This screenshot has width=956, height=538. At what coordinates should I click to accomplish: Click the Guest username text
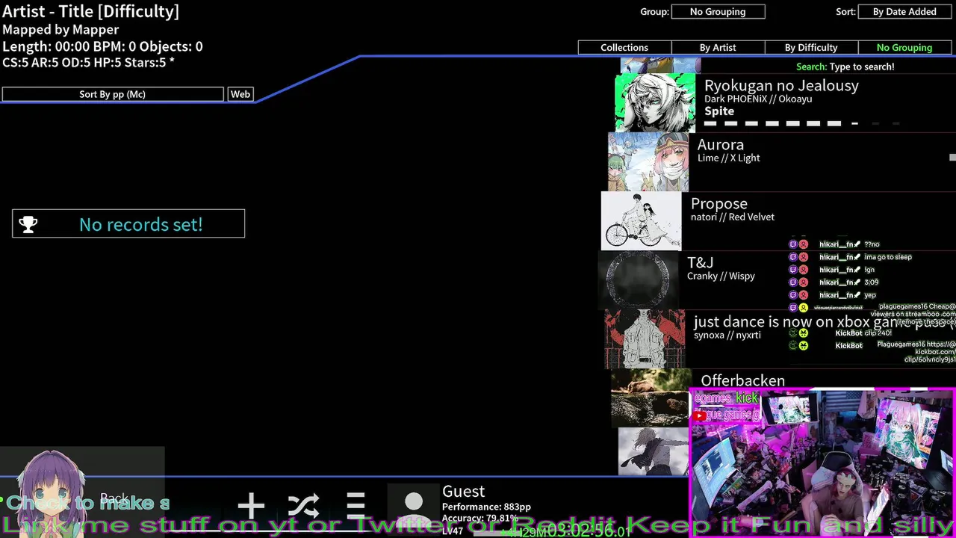pos(463,491)
